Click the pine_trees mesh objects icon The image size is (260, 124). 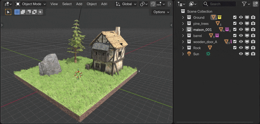pyautogui.click(x=218, y=23)
